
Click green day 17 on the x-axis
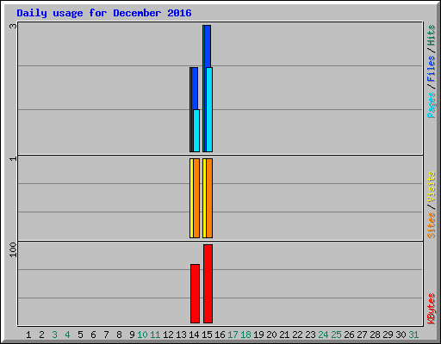click(233, 335)
